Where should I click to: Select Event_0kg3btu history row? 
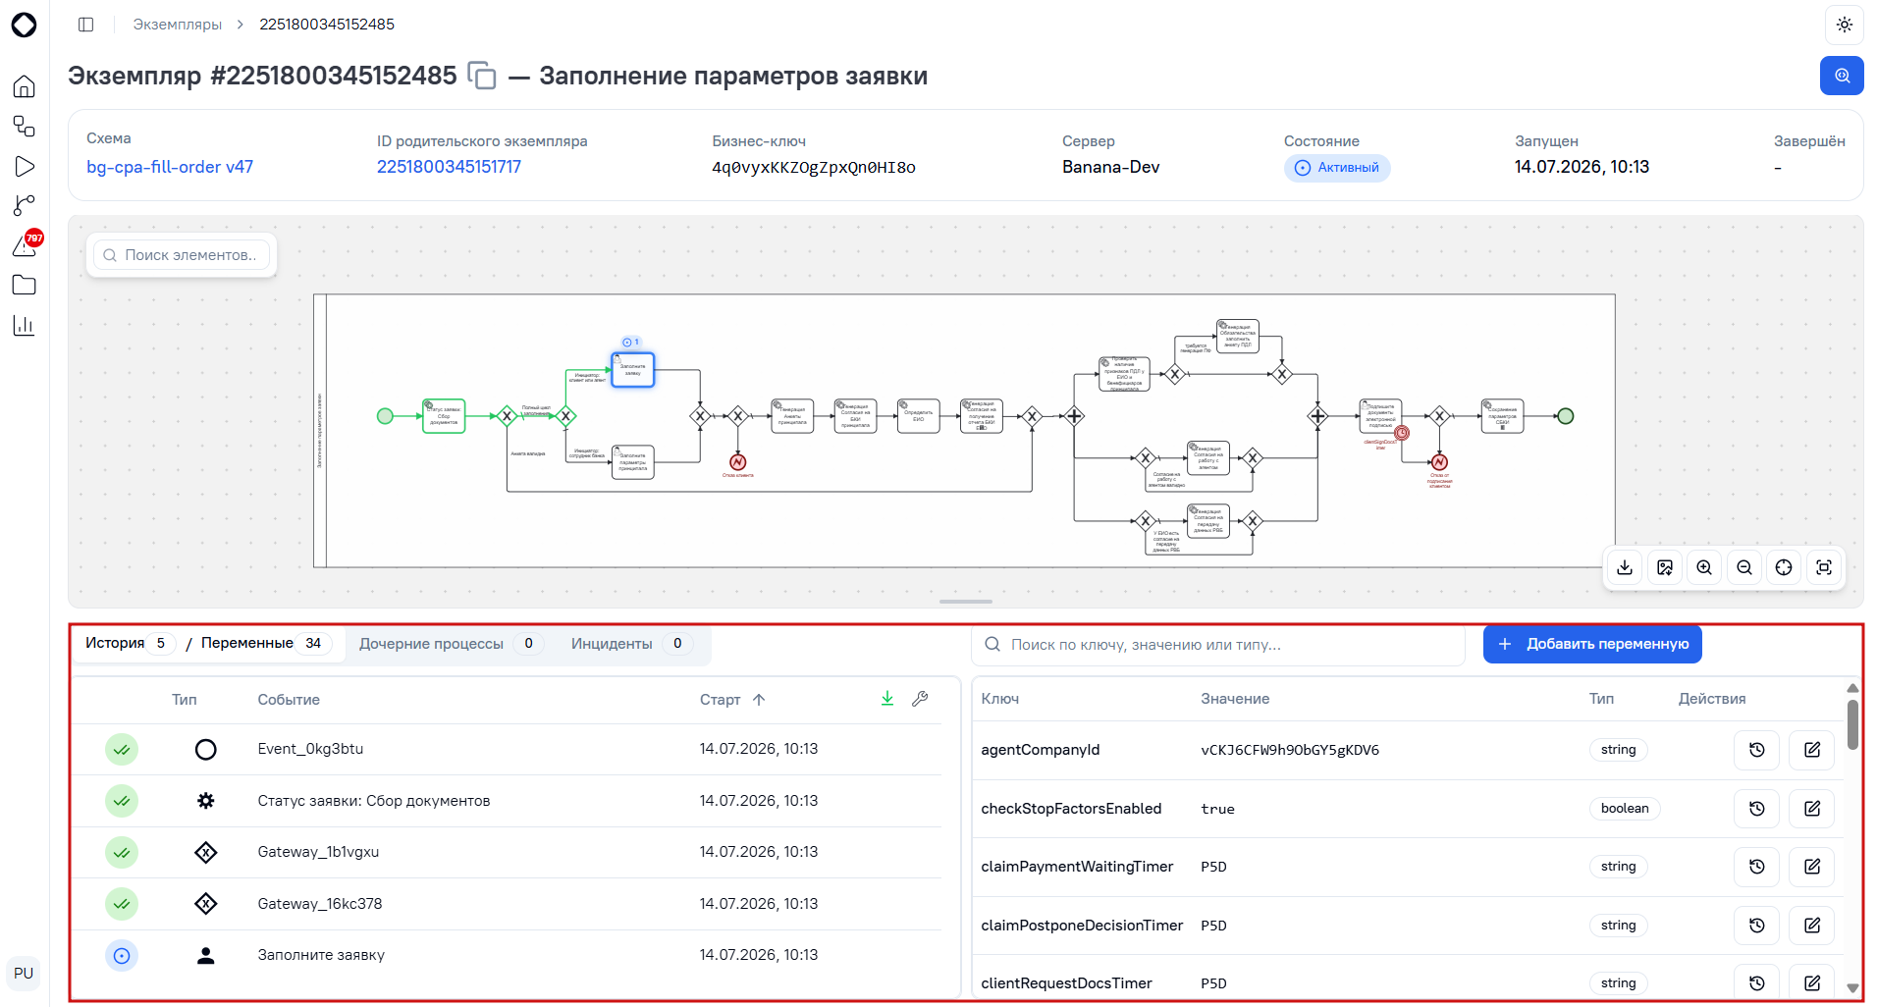pos(507,750)
